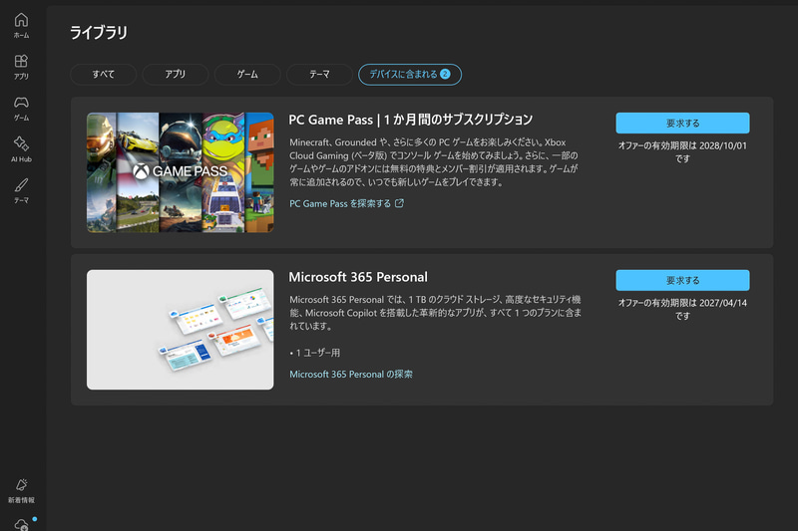The width and height of the screenshot is (798, 531).
Task: Click the ライブラリ page heading
Action: click(x=98, y=33)
